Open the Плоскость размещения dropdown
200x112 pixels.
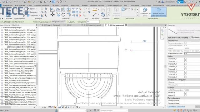tap(59, 22)
